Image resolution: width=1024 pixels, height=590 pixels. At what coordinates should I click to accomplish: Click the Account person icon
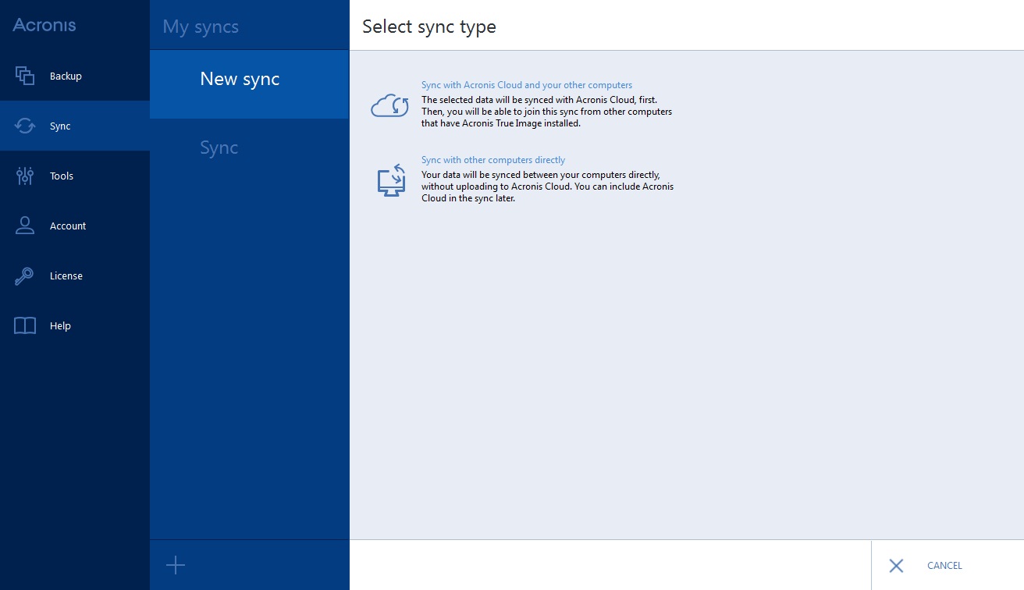(25, 226)
